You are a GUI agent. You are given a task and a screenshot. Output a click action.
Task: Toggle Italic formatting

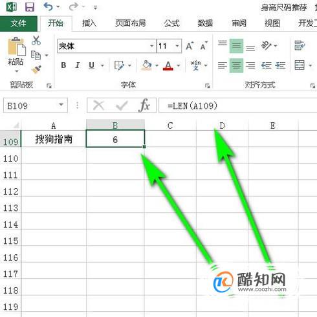coord(78,65)
